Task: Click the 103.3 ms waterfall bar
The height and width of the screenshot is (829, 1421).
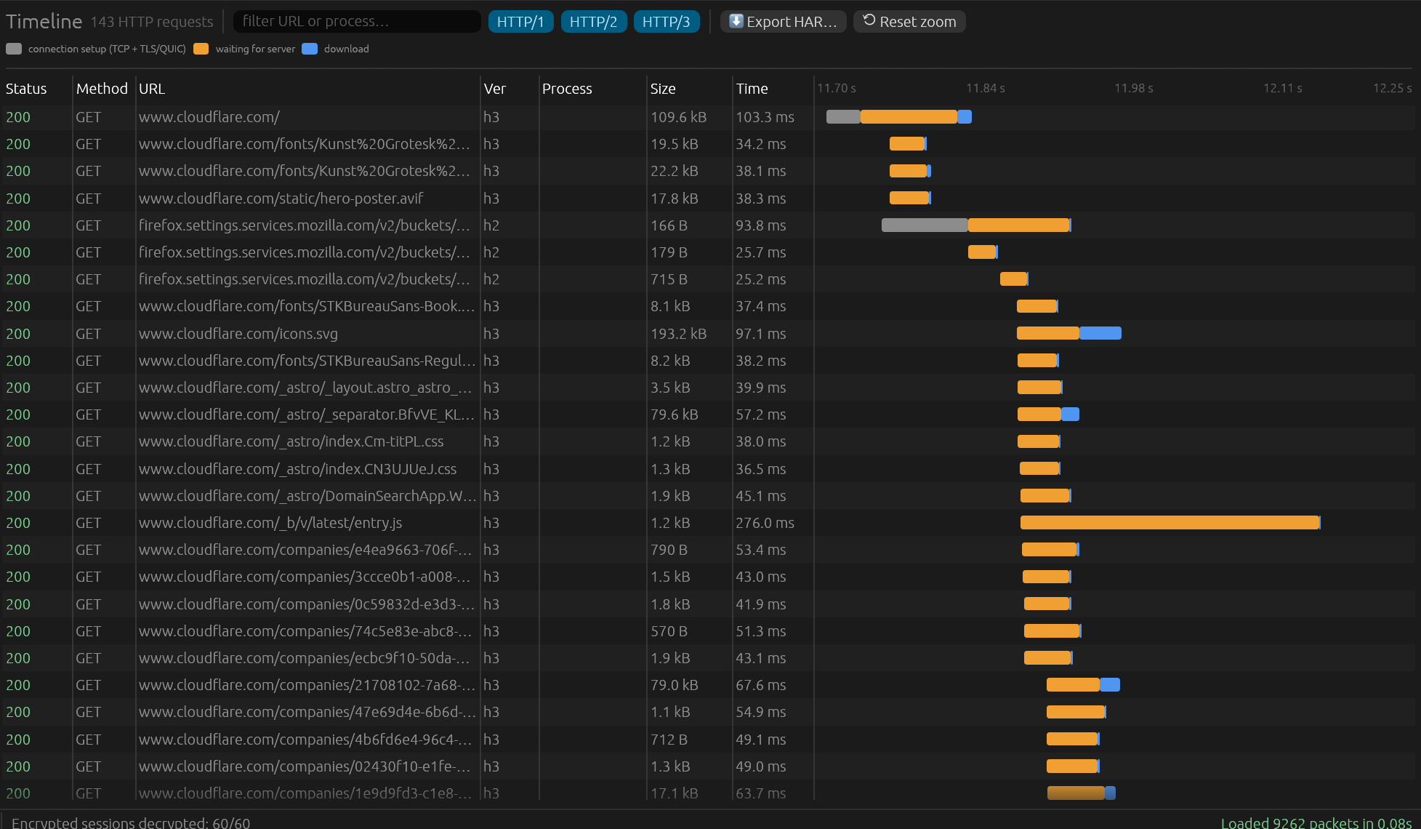Action: point(899,117)
